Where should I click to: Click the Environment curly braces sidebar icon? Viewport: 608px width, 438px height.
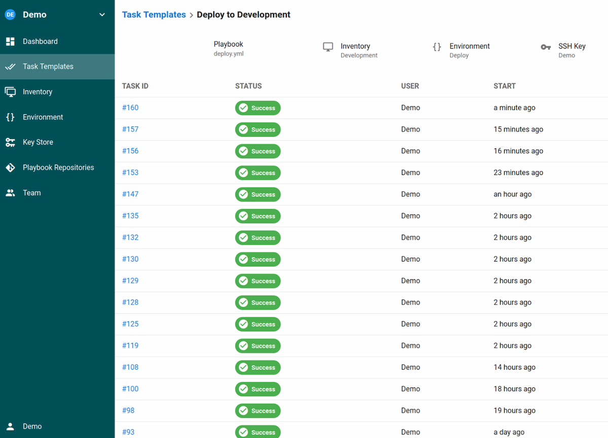[10, 117]
